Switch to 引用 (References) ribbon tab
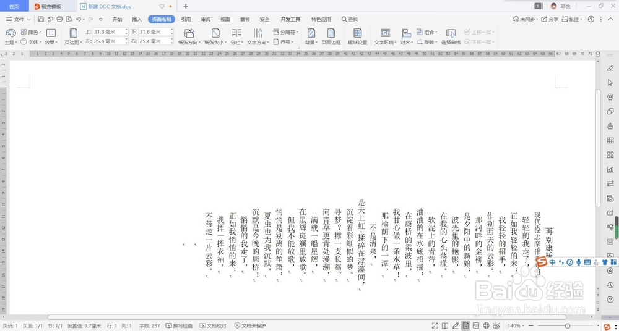 click(x=186, y=19)
